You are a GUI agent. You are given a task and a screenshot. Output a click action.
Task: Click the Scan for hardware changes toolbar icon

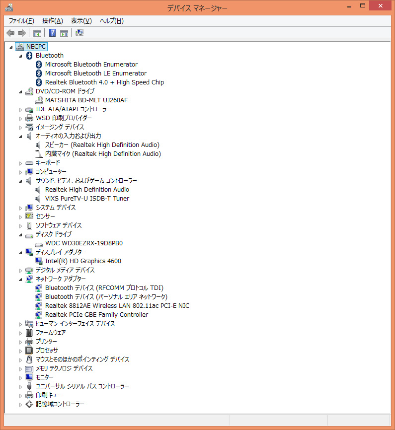point(79,33)
